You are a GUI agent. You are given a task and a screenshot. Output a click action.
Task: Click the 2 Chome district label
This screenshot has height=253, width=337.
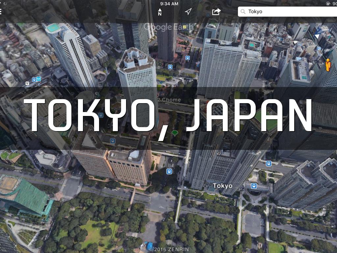(169, 99)
